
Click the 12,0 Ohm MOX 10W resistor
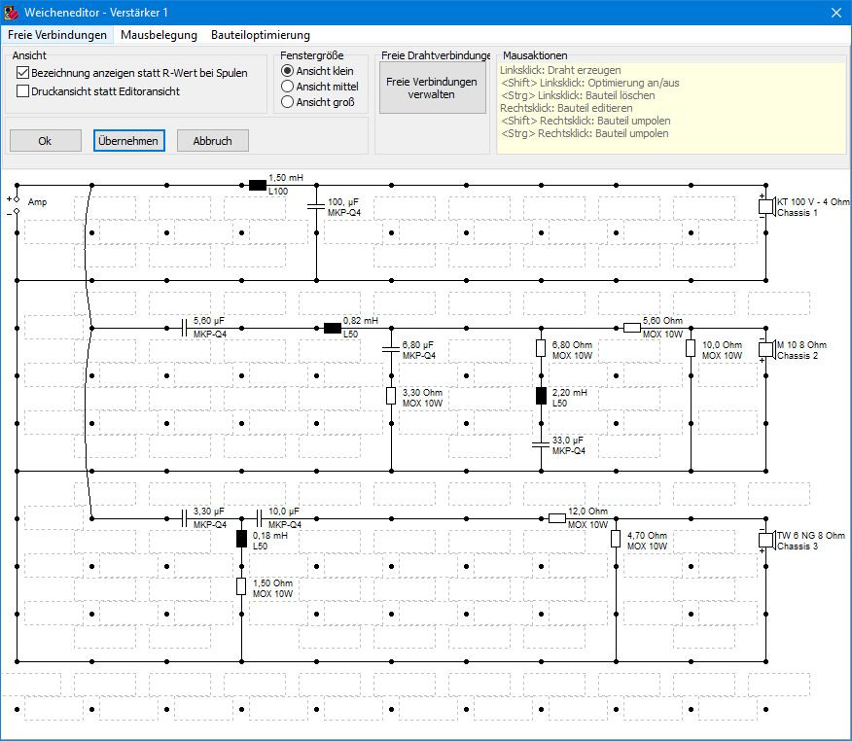[x=557, y=518]
